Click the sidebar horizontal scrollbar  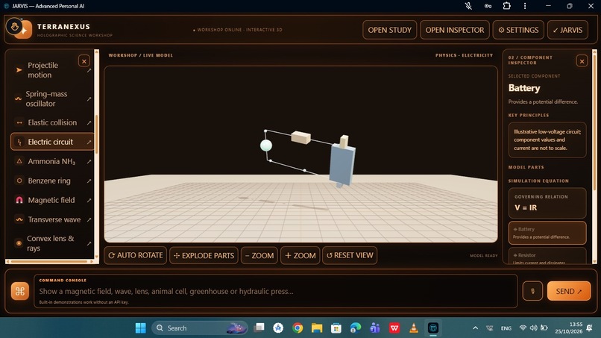[50, 262]
